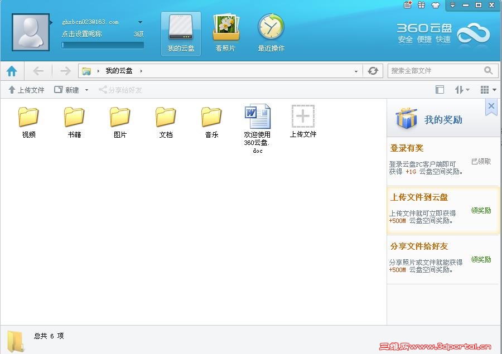The image size is (502, 354).
Task: Toggle the preview pane layout icon
Action: (440, 90)
